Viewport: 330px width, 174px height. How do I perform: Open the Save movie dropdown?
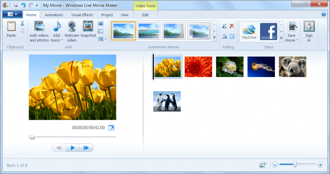pyautogui.click(x=297, y=40)
